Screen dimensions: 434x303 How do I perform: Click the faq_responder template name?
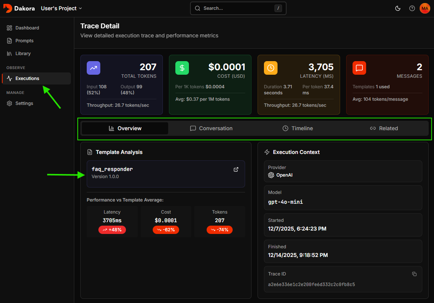coord(112,169)
